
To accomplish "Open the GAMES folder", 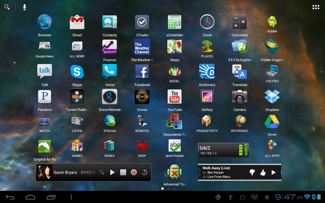I will point(77,145).
